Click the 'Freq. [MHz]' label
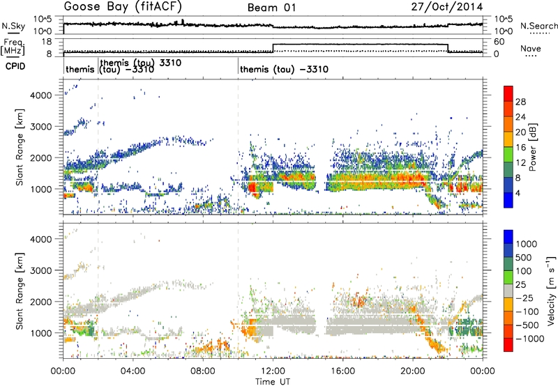Viewport: 558px width, 386px height. coord(13,47)
